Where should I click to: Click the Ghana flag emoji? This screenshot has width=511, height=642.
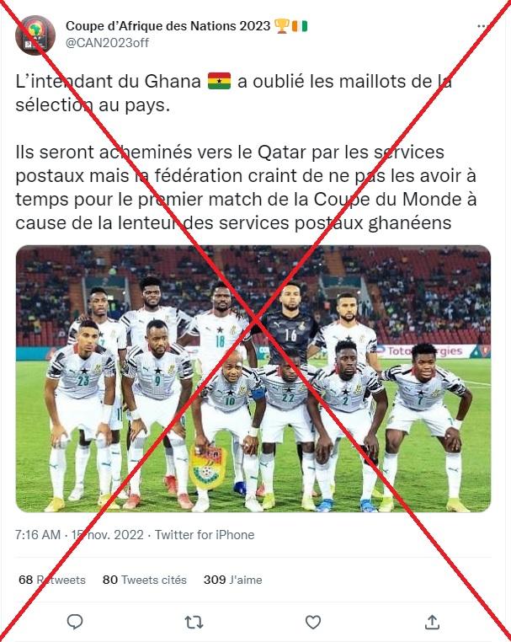click(x=219, y=81)
